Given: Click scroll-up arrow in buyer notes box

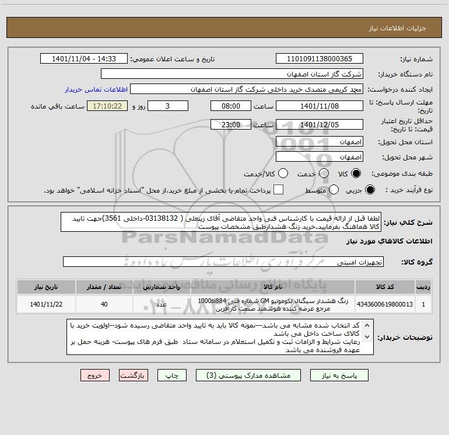Looking at the screenshot, I should [x=367, y=325].
